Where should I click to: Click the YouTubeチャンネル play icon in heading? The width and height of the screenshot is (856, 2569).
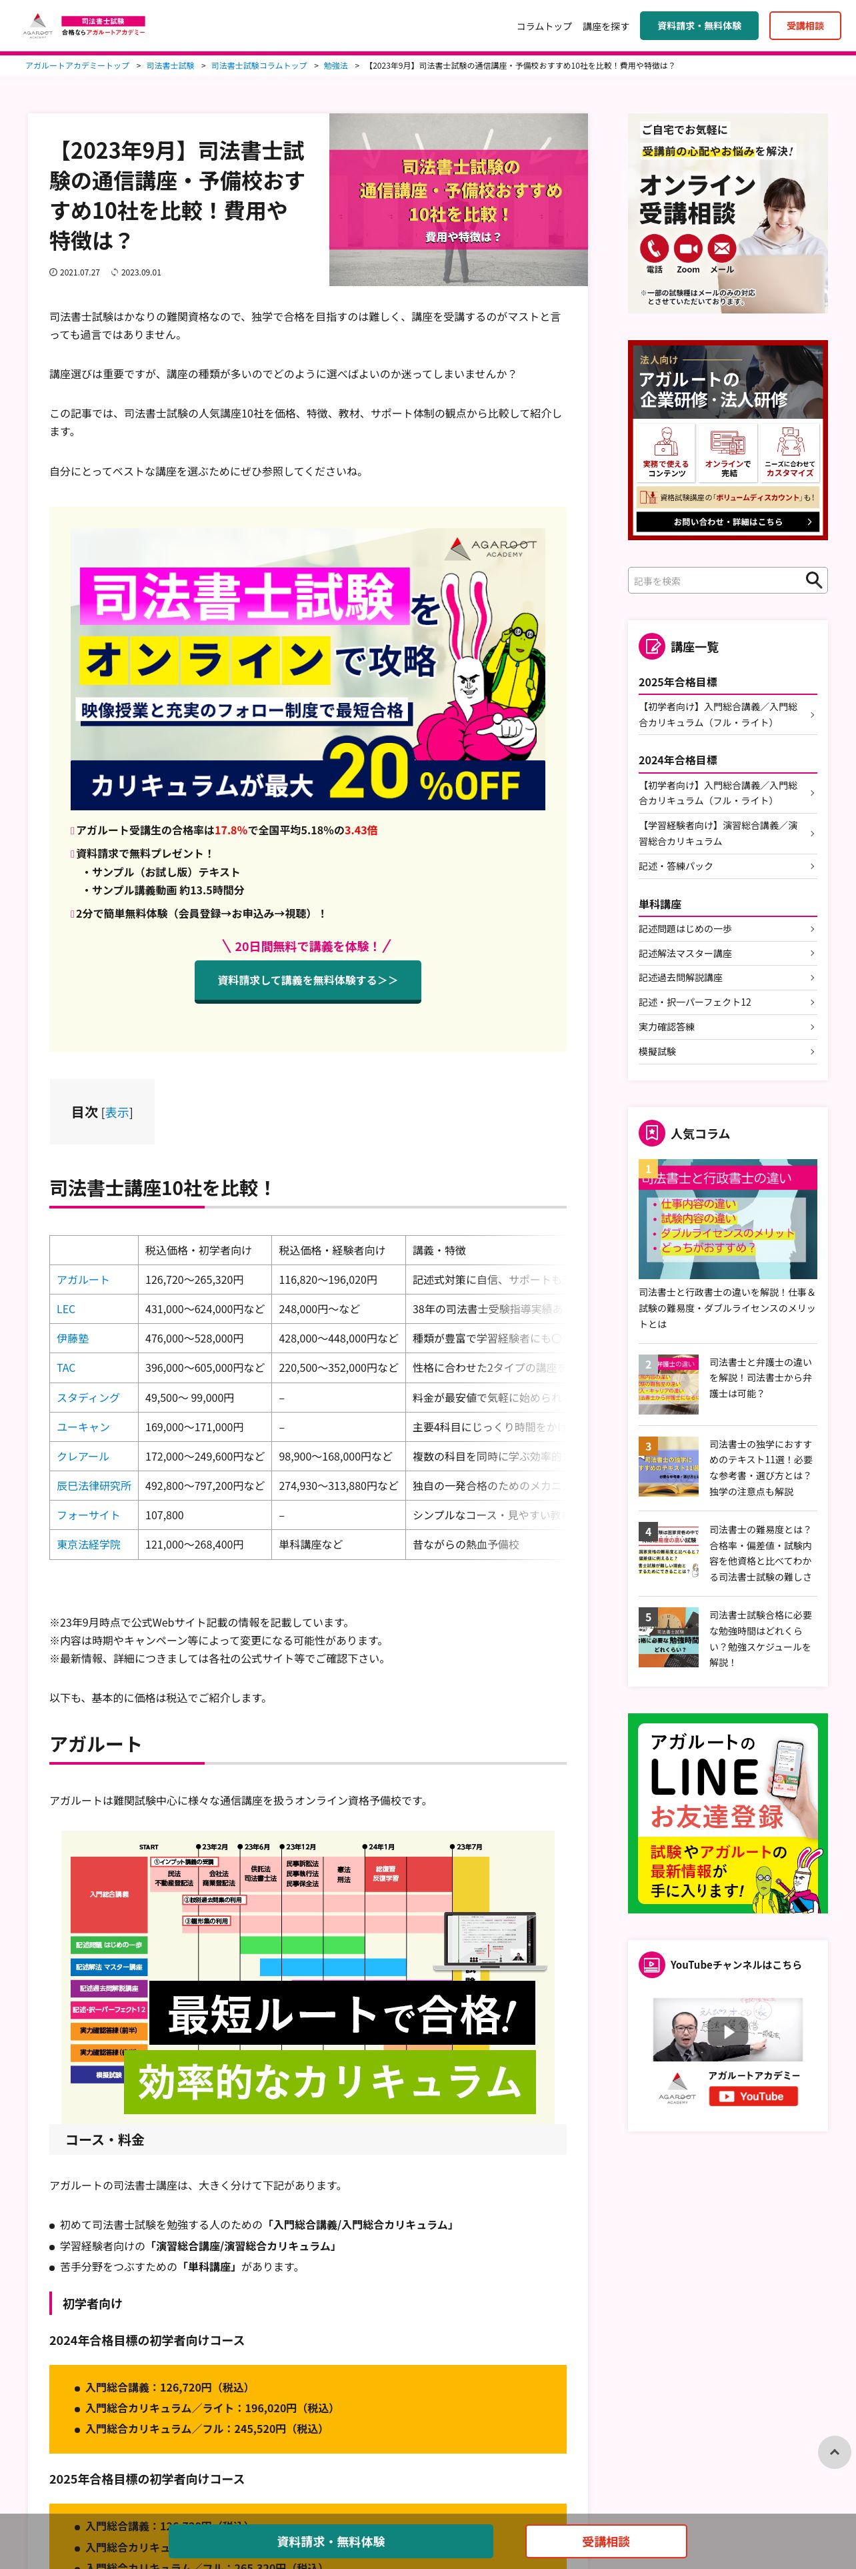651,1965
